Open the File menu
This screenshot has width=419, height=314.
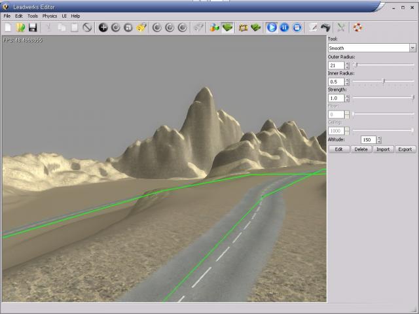tap(7, 16)
